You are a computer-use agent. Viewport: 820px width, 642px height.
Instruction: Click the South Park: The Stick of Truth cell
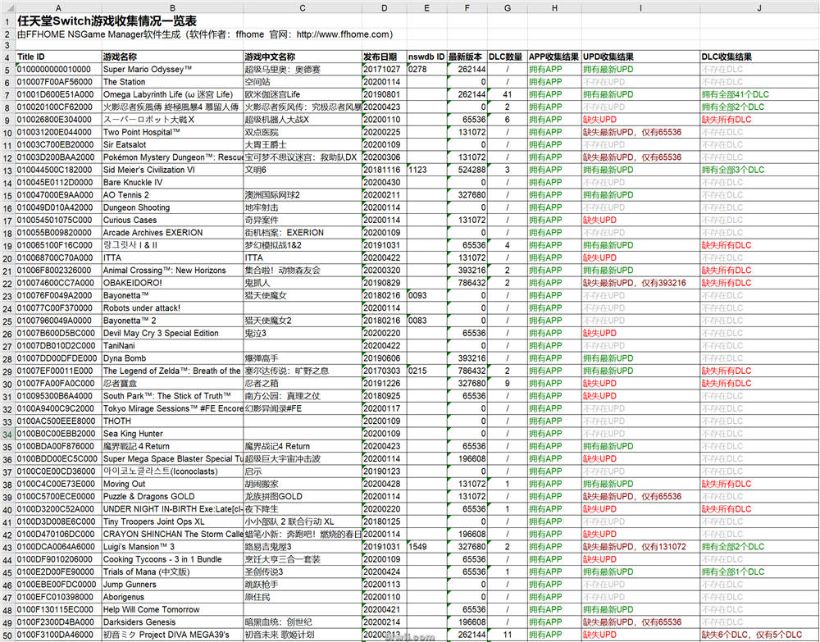tap(172, 396)
